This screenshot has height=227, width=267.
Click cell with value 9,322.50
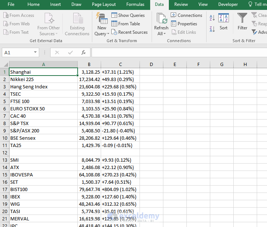[89, 94]
